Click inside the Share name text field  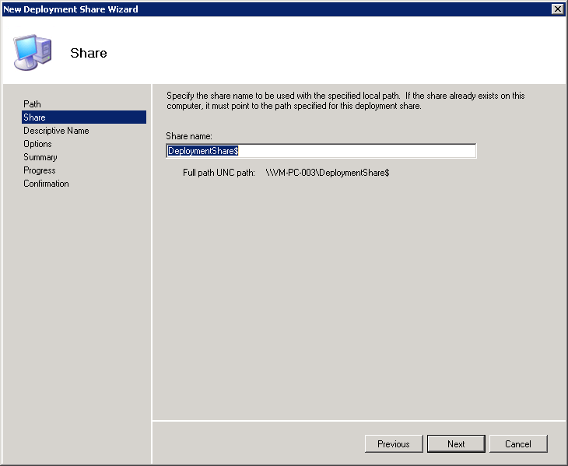click(x=350, y=151)
